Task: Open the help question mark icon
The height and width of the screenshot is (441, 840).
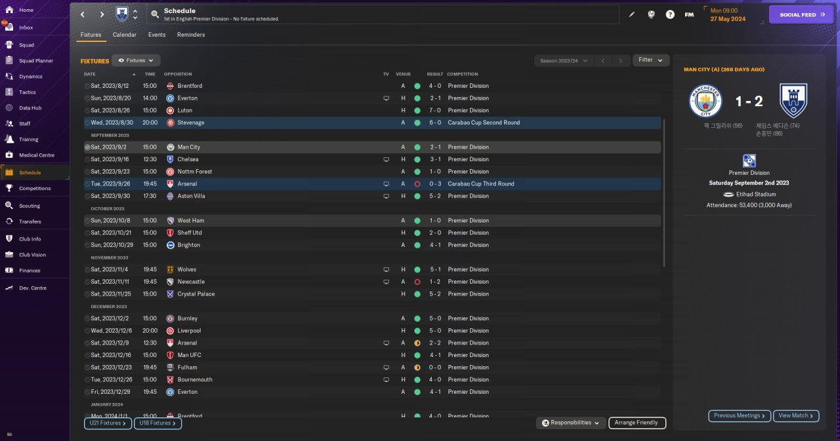Action: [670, 14]
